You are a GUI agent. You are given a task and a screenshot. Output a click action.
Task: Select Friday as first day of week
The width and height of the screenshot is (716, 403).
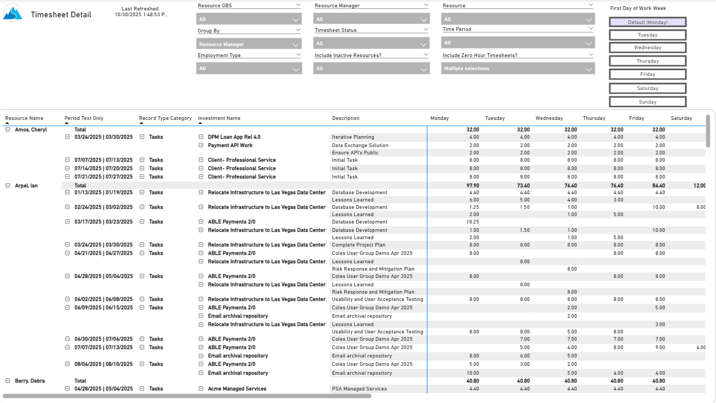tap(647, 74)
